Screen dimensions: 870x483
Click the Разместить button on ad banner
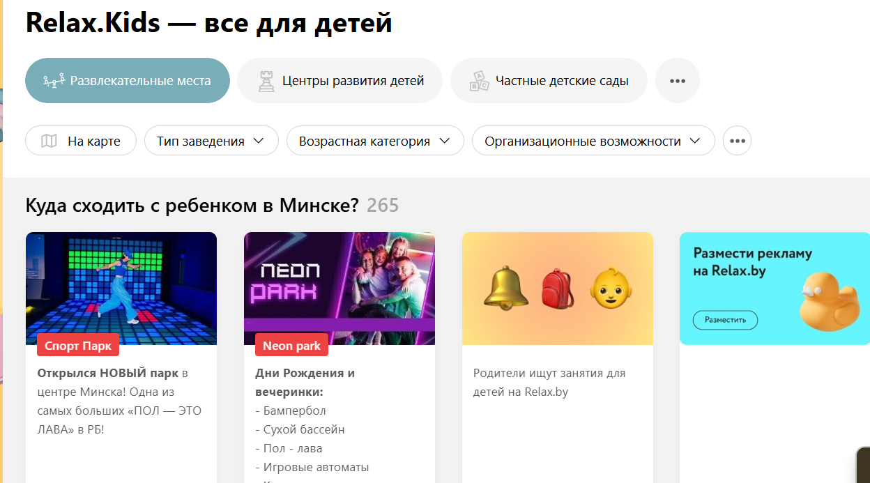(x=725, y=320)
